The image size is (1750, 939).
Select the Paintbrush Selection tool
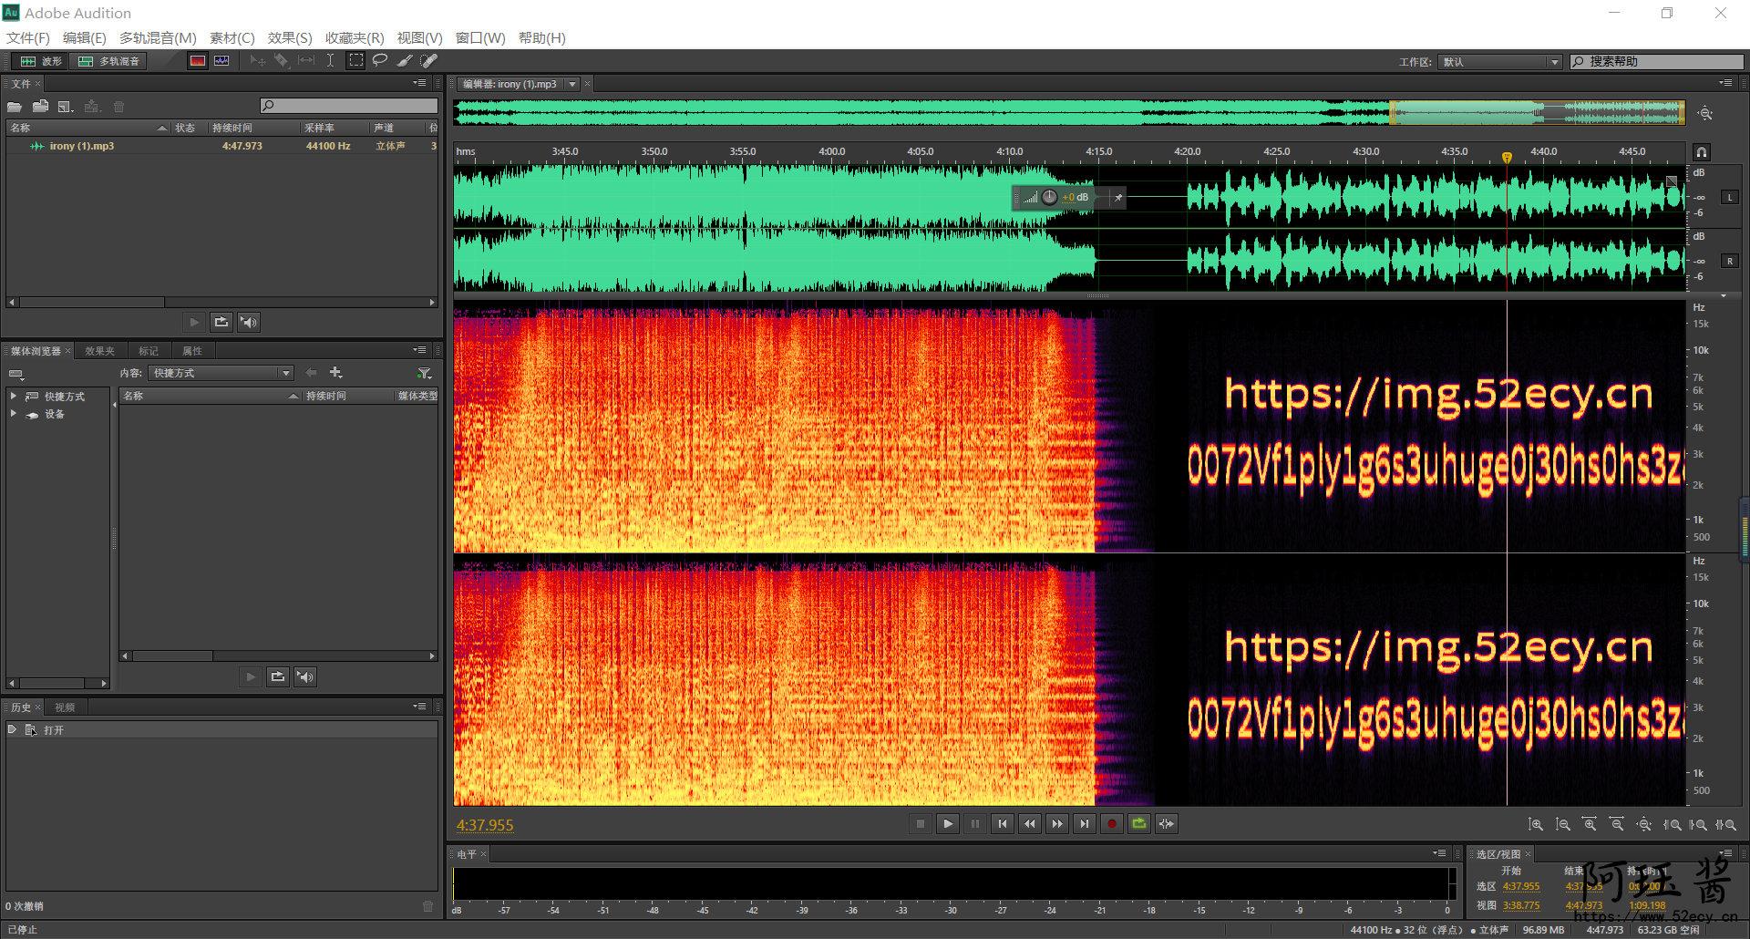pos(405,61)
